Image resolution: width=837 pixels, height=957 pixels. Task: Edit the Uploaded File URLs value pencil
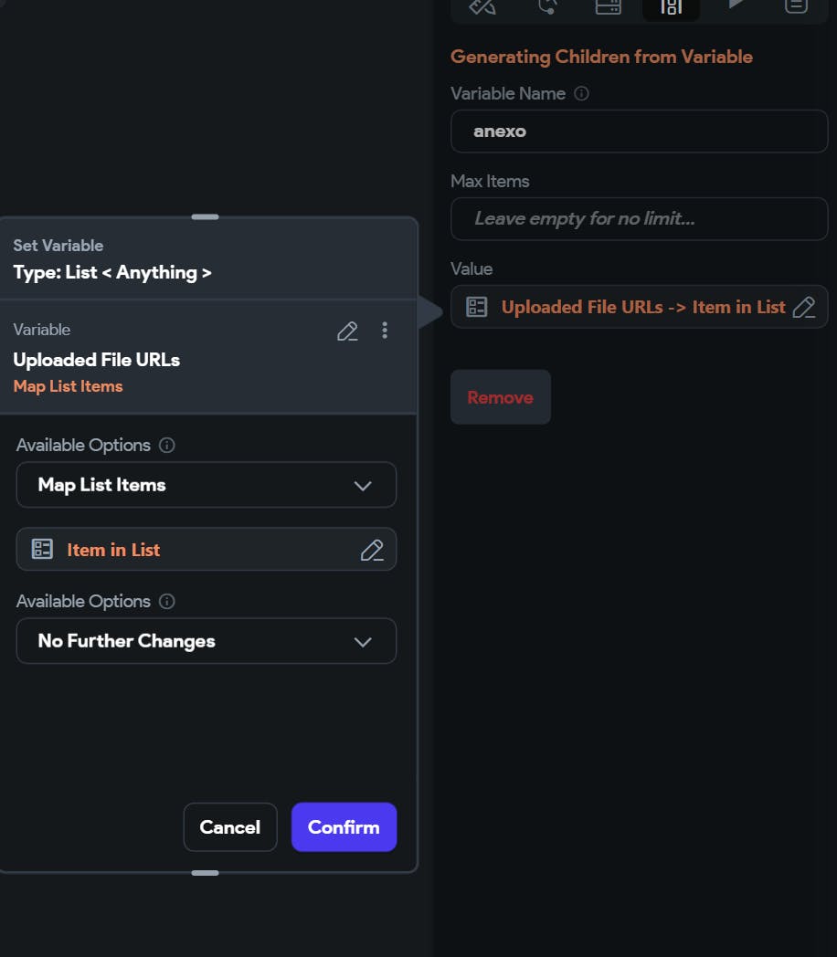coord(804,308)
